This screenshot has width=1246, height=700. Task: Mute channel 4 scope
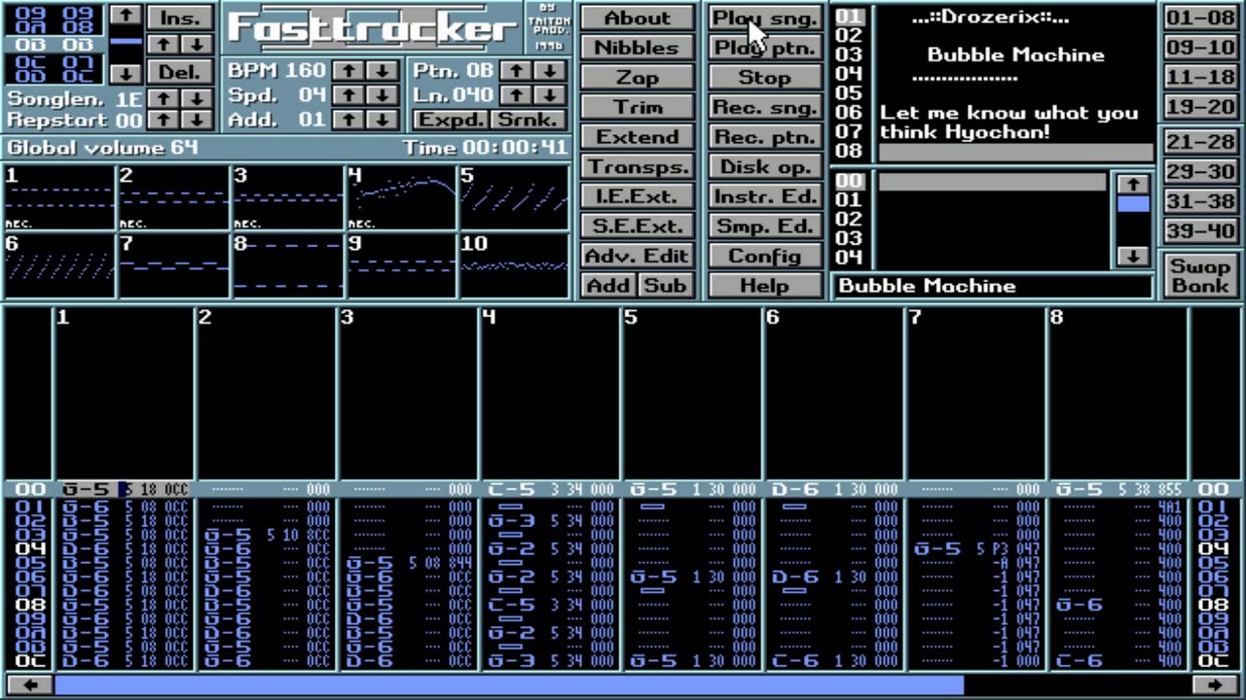tap(400, 198)
